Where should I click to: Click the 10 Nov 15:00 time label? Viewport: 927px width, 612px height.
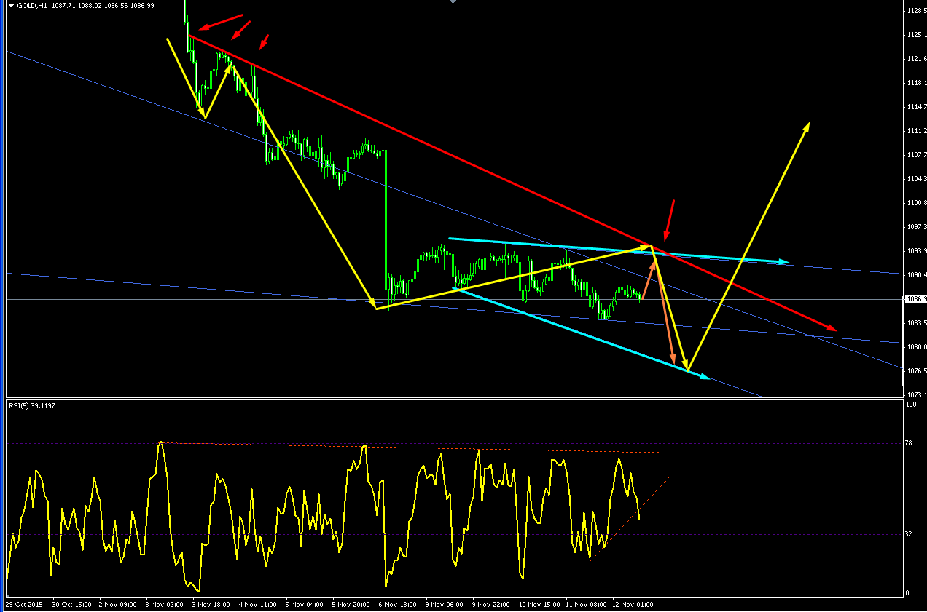click(x=538, y=605)
